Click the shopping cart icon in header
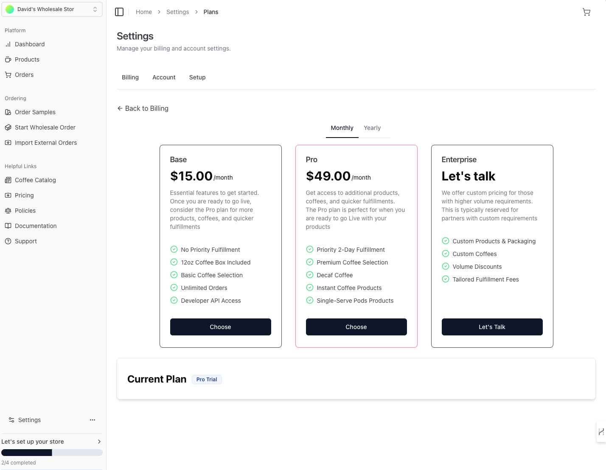Viewport: 606px width, 470px height. [586, 12]
